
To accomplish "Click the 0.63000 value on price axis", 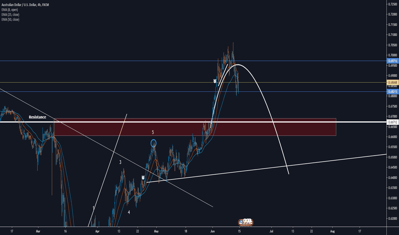I will click(x=393, y=198).
